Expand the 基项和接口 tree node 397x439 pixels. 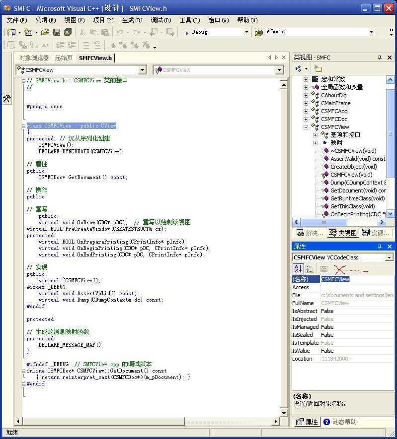(x=315, y=135)
